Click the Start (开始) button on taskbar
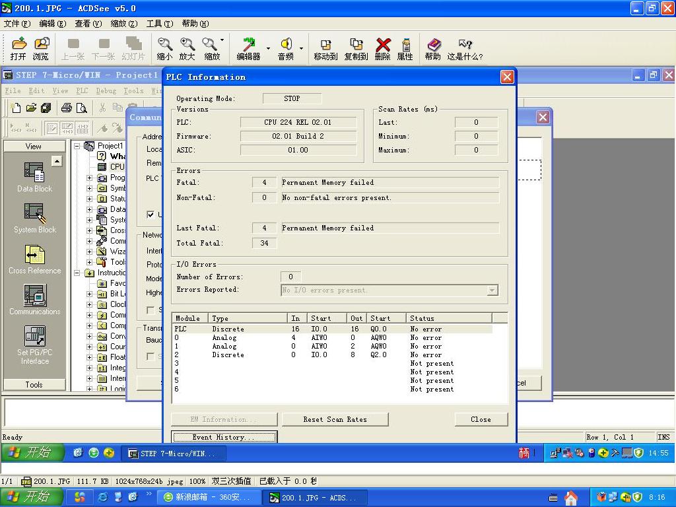This screenshot has width=676, height=507. 31,496
